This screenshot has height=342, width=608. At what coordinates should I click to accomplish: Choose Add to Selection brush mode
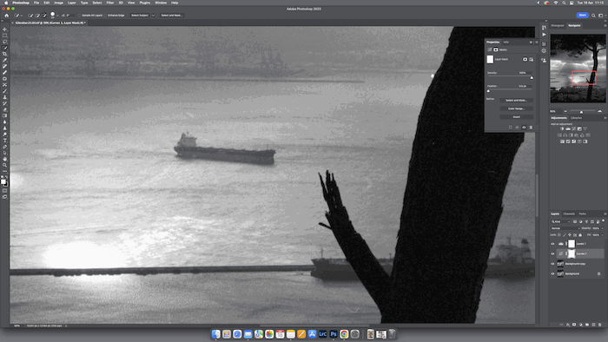tap(37, 16)
